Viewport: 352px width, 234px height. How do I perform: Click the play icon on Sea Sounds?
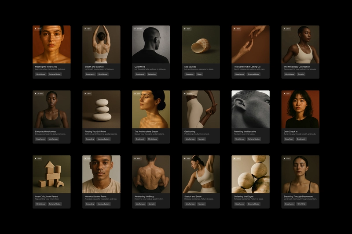[x=185, y=29]
